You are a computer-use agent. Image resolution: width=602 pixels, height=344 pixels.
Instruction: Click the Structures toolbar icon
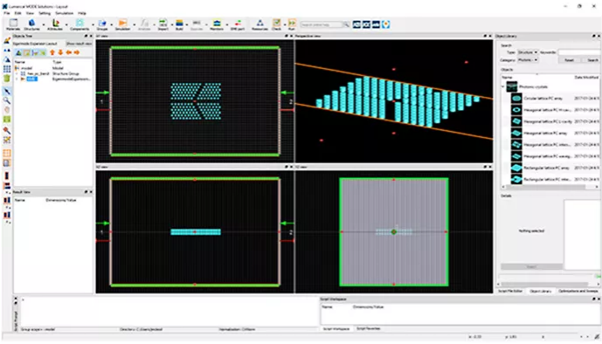[31, 24]
